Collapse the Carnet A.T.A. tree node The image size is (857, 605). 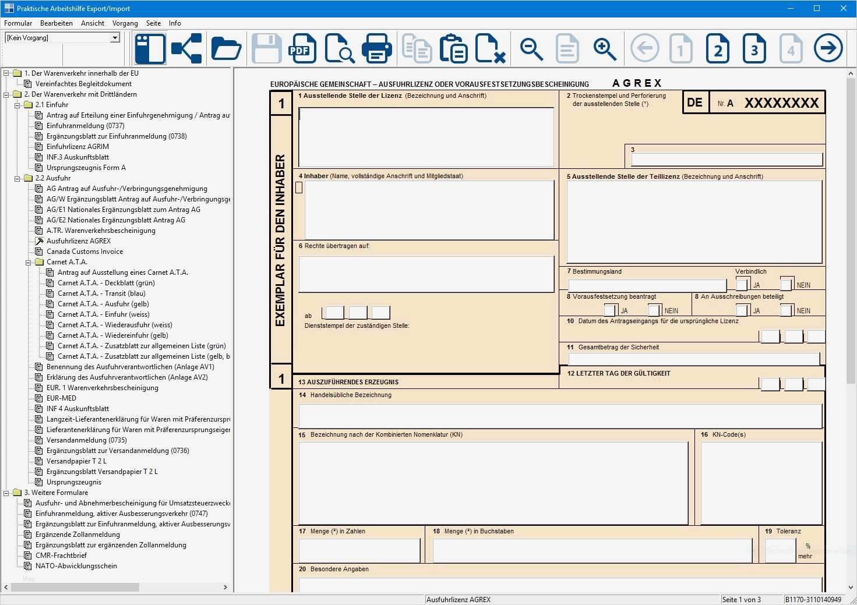pos(29,262)
